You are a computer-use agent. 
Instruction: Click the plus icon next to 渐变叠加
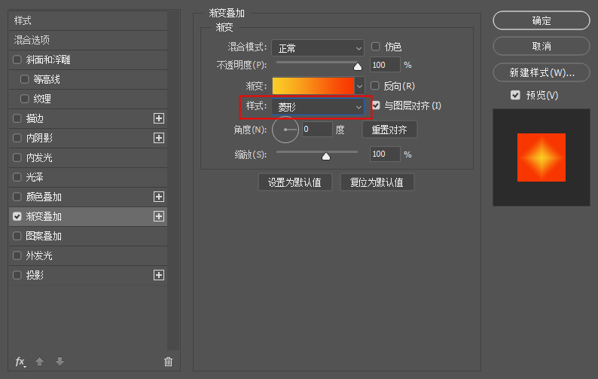coord(159,216)
